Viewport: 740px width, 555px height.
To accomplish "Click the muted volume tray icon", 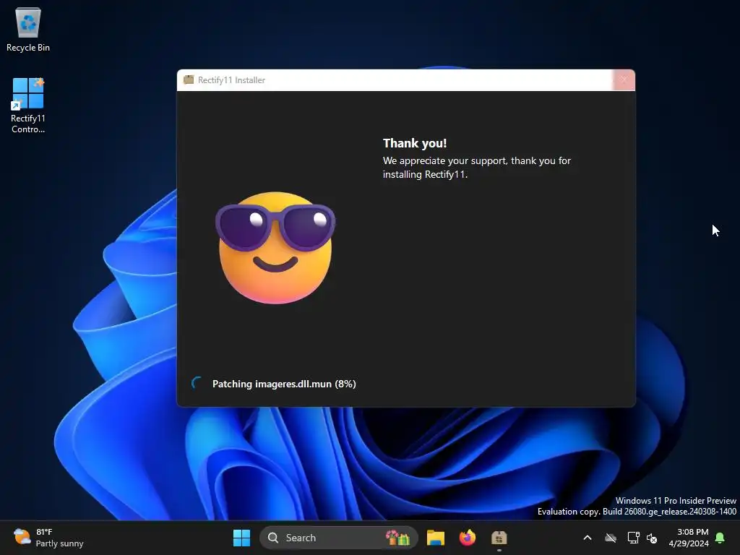I will [652, 538].
